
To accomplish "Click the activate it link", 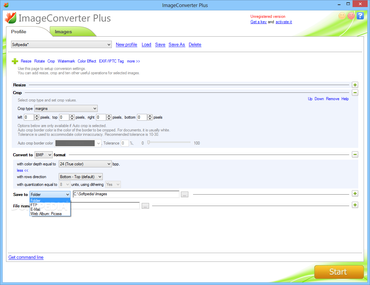I will (x=284, y=22).
